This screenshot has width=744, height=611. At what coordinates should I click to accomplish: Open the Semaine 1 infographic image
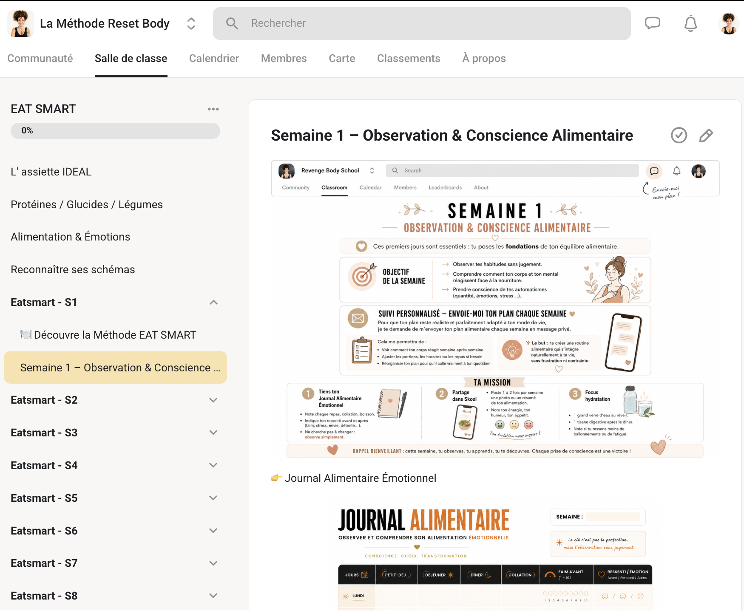click(x=495, y=309)
